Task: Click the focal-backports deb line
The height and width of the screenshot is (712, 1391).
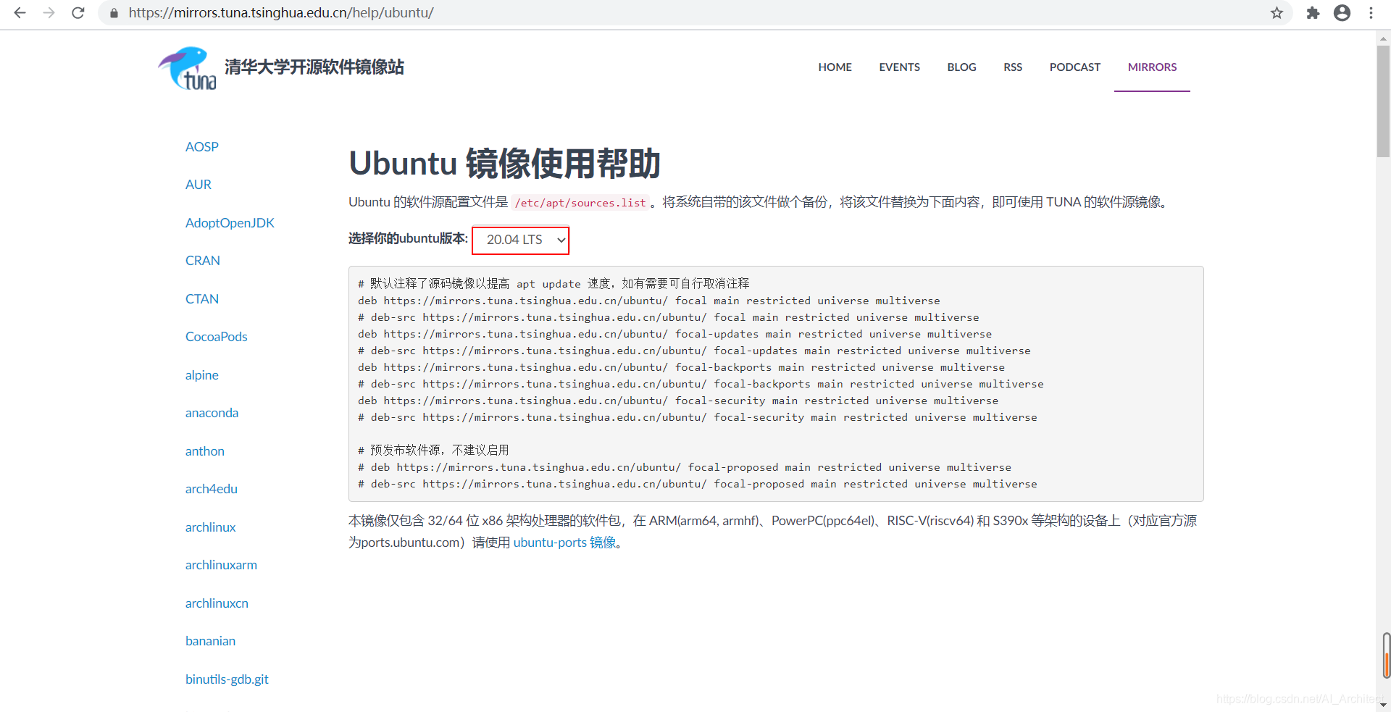Action: pos(681,367)
